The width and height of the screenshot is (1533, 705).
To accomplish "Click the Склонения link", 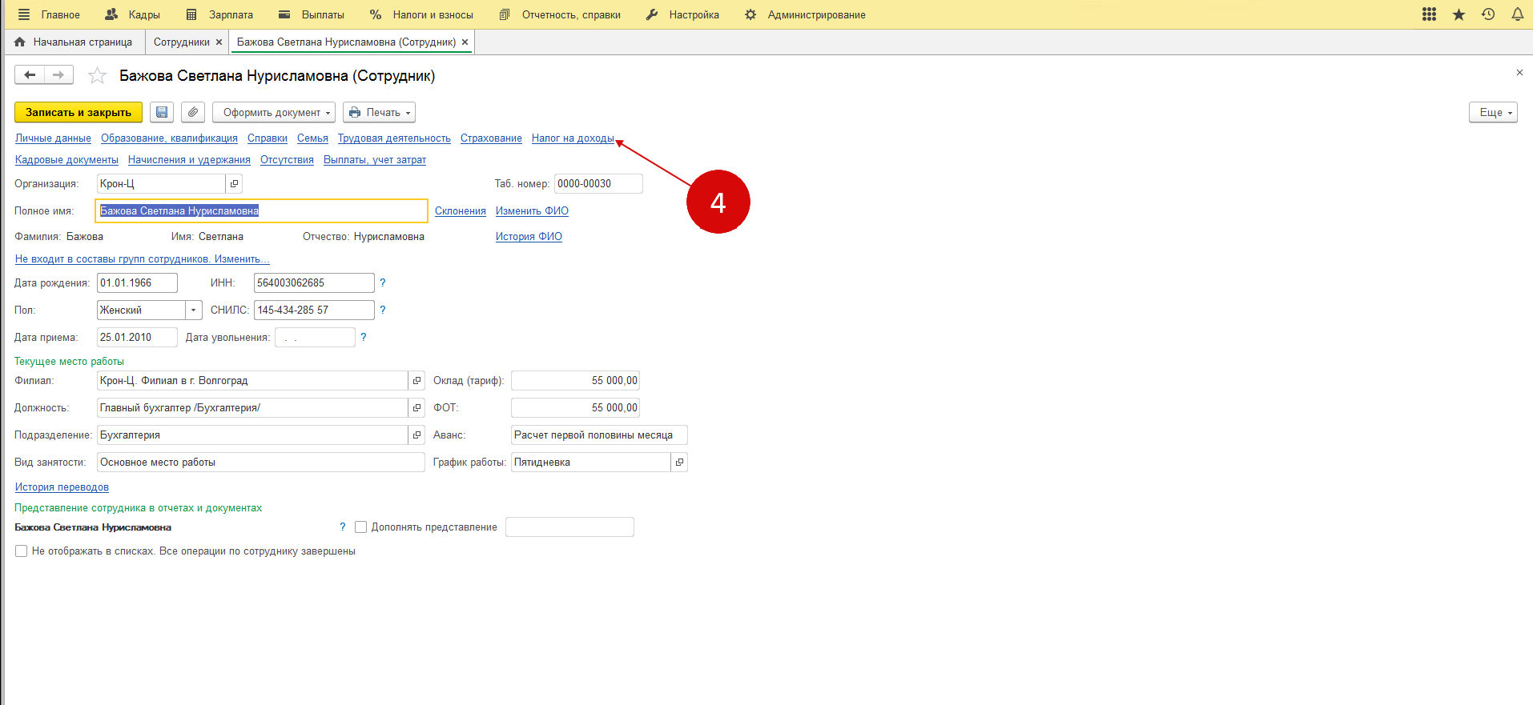I will tap(461, 211).
